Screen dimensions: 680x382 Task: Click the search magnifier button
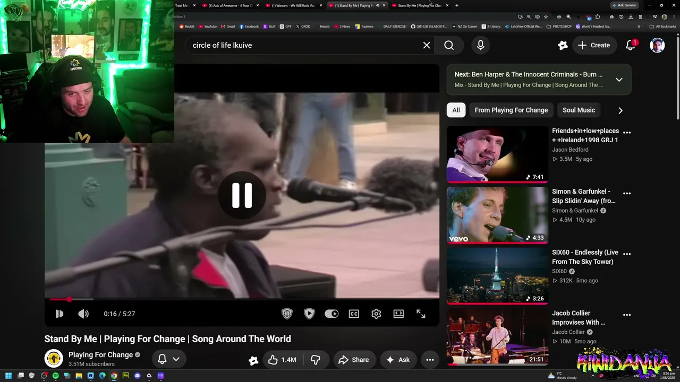(x=449, y=45)
